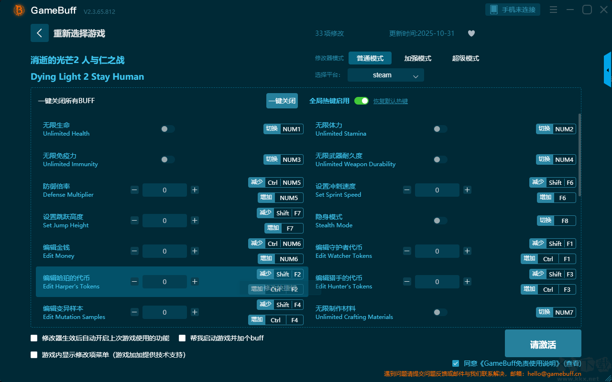The width and height of the screenshot is (612, 382).
Task: Toggle Unlimited Health switch
Action: [168, 129]
